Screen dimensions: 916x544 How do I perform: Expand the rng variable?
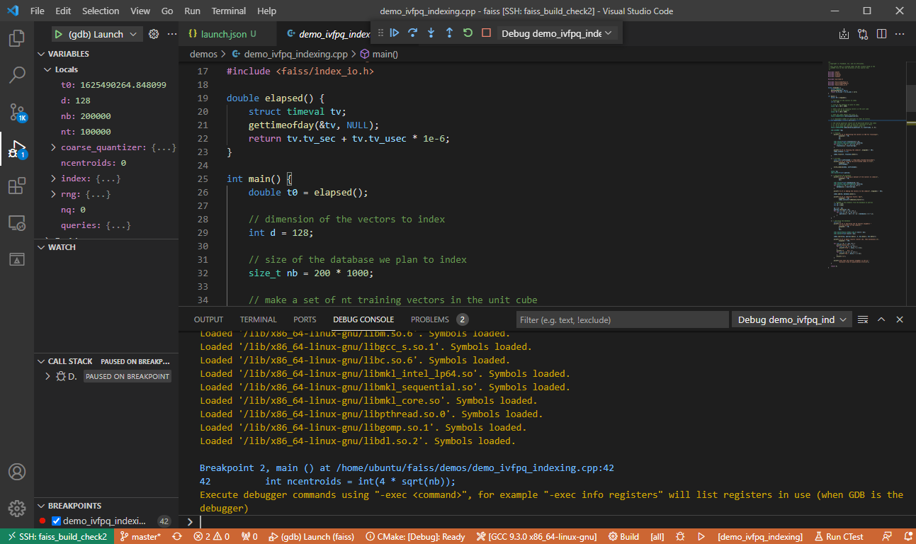point(54,194)
